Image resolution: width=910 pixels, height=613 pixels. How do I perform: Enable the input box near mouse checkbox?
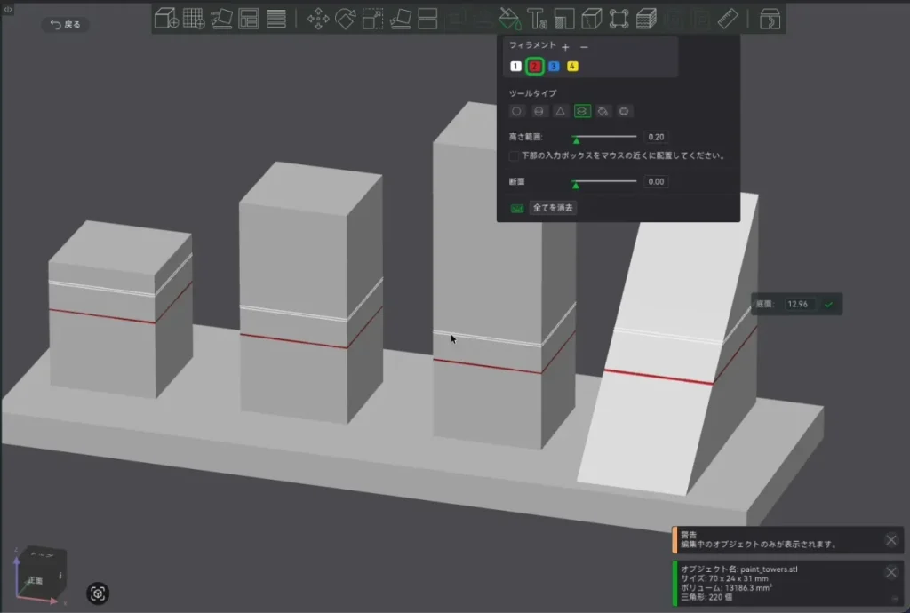[514, 155]
